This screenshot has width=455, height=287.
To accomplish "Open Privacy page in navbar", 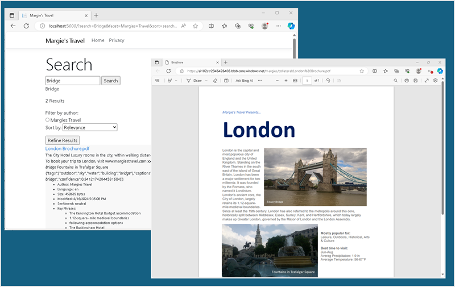I will (117, 40).
